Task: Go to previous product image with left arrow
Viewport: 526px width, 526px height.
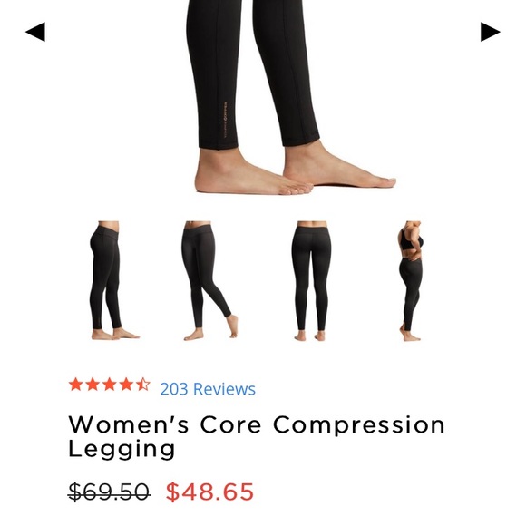Action: pos(35,32)
